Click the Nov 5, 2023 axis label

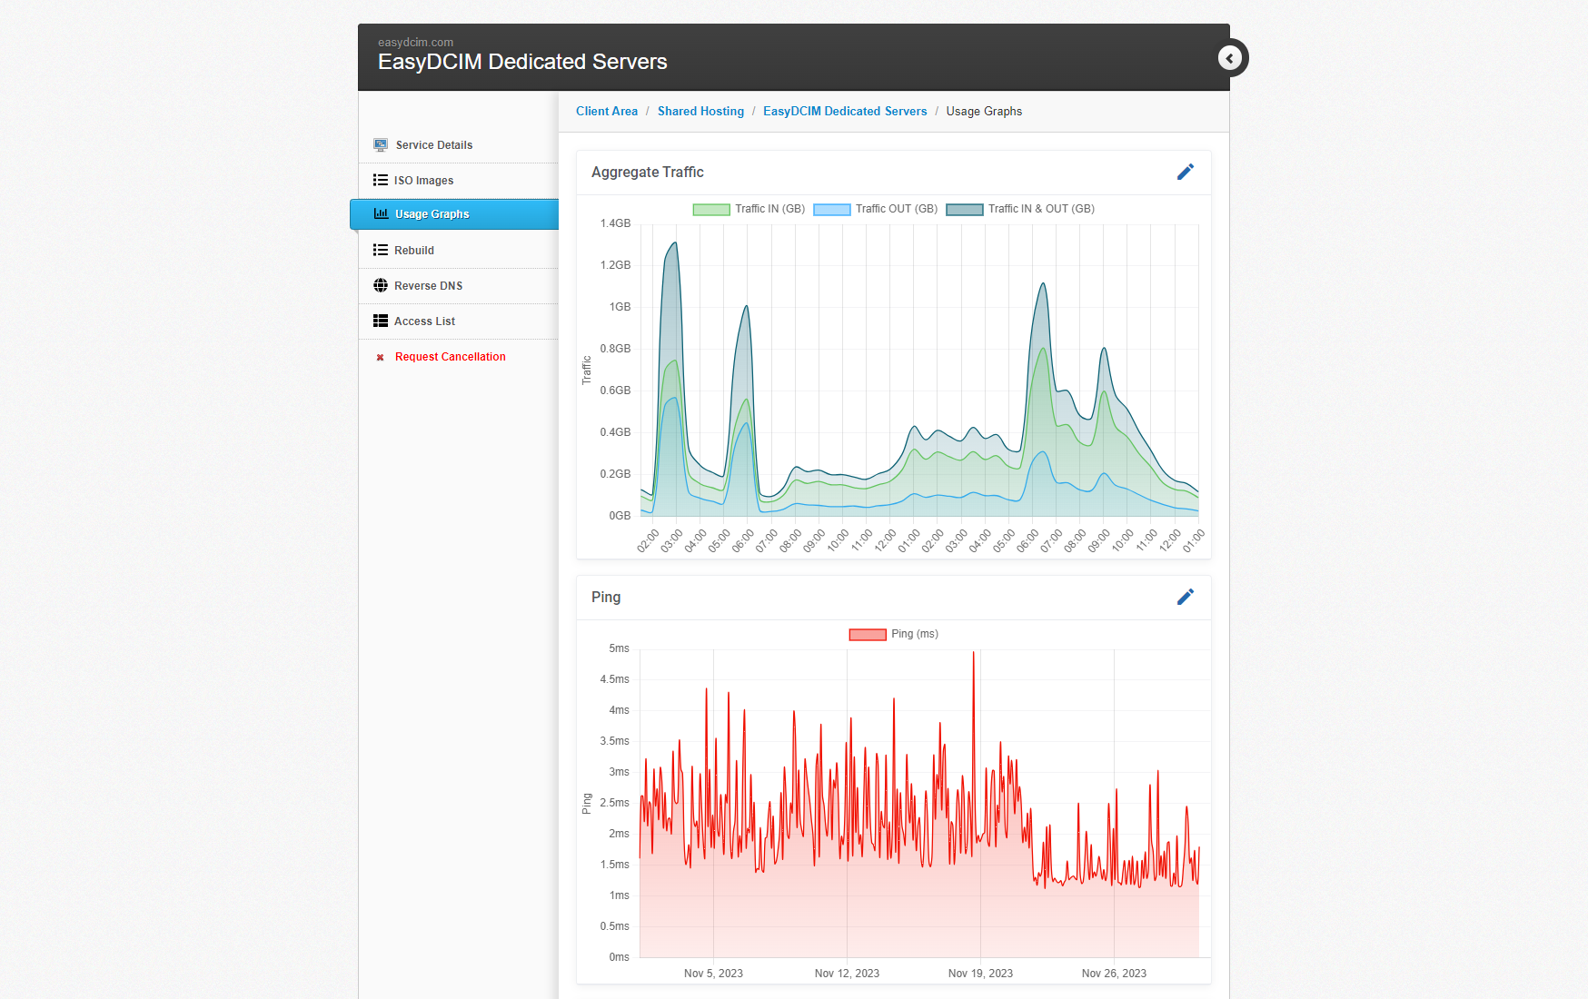[x=713, y=973]
